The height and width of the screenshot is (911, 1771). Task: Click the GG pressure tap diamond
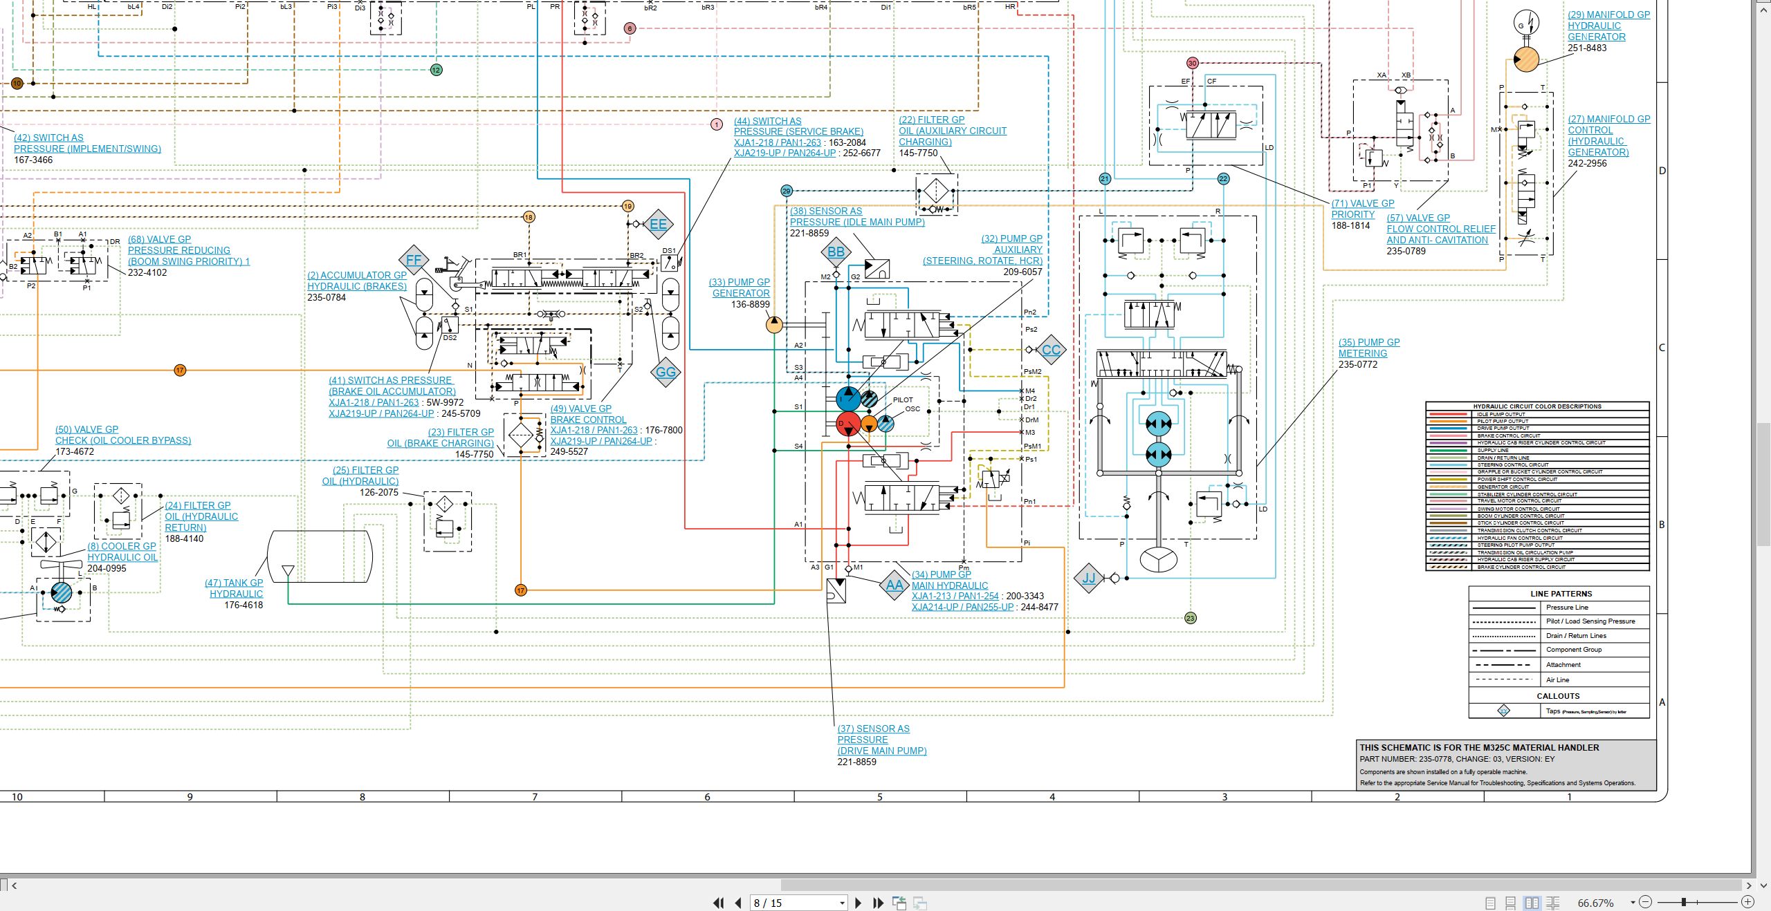[666, 372]
